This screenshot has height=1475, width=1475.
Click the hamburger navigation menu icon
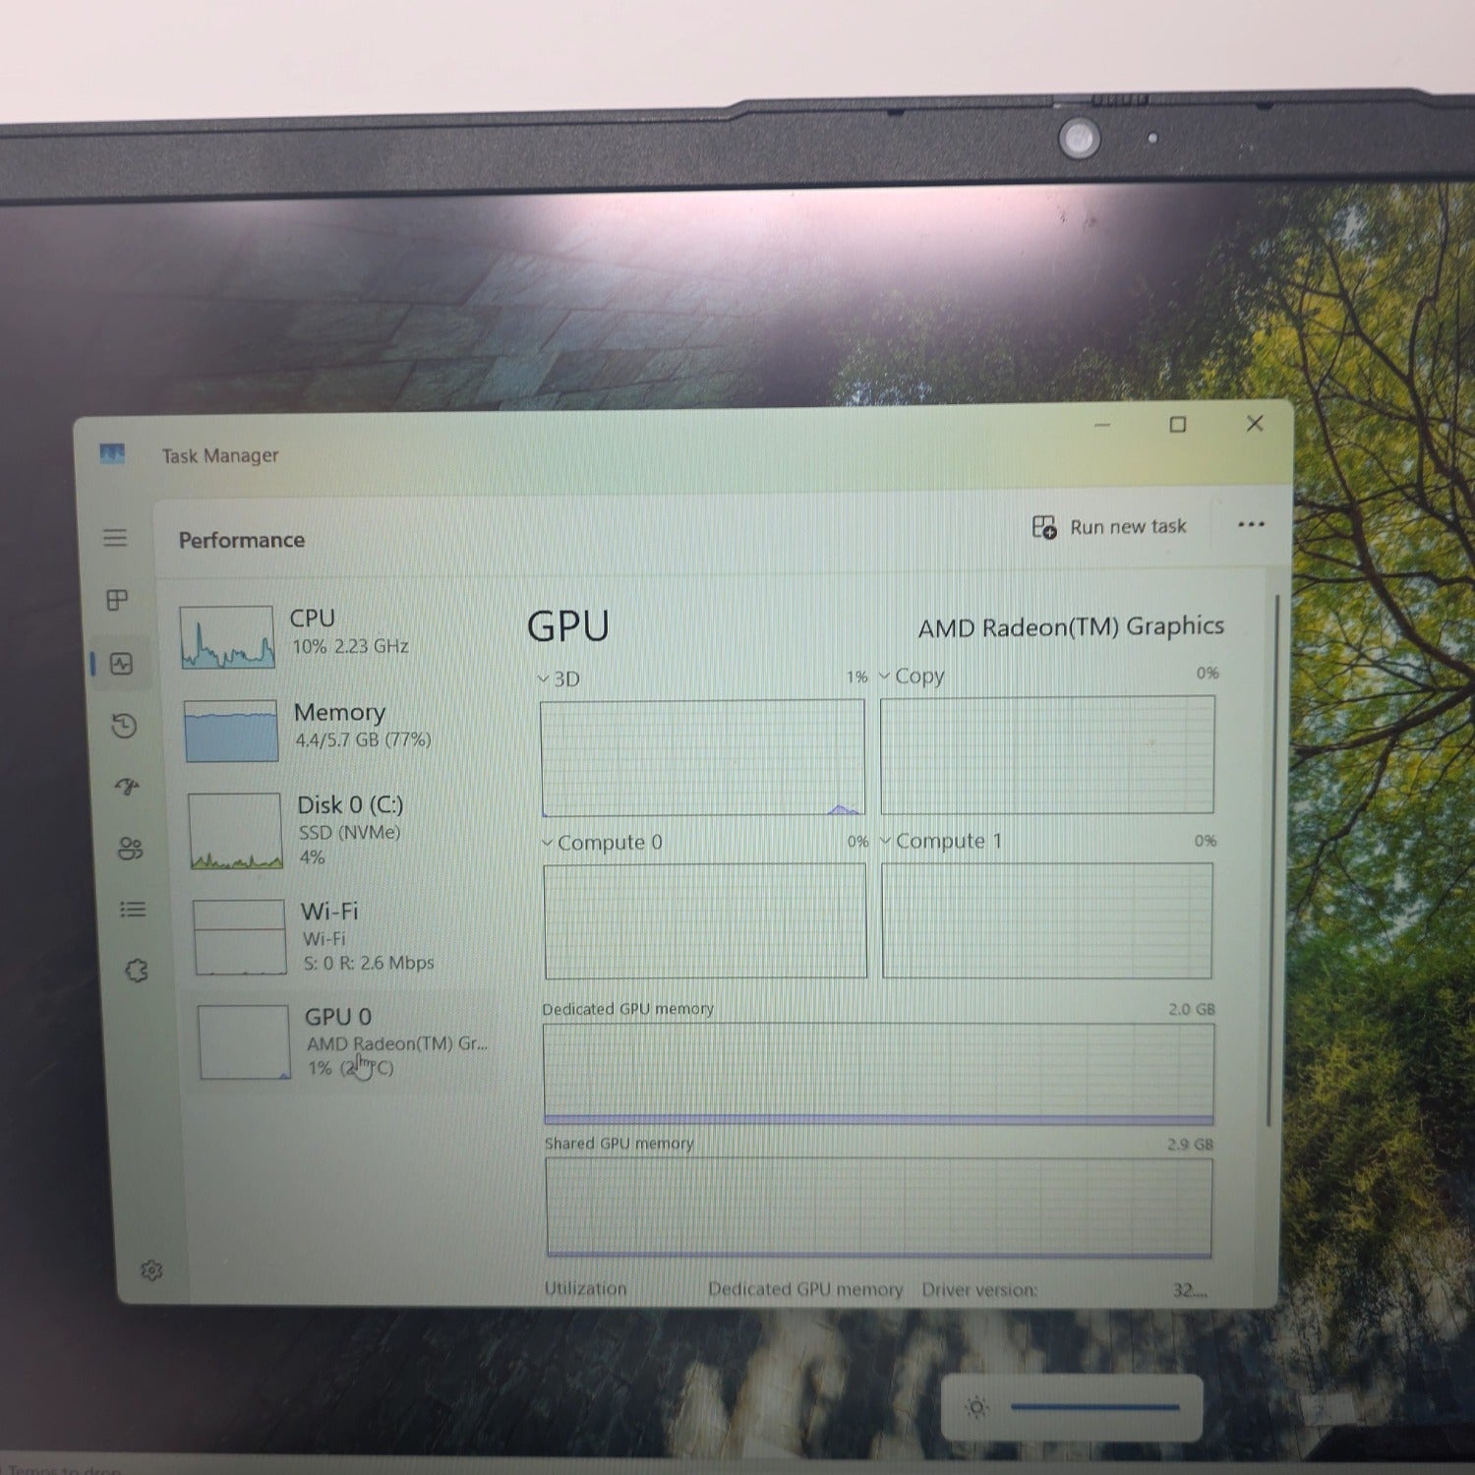(x=116, y=539)
